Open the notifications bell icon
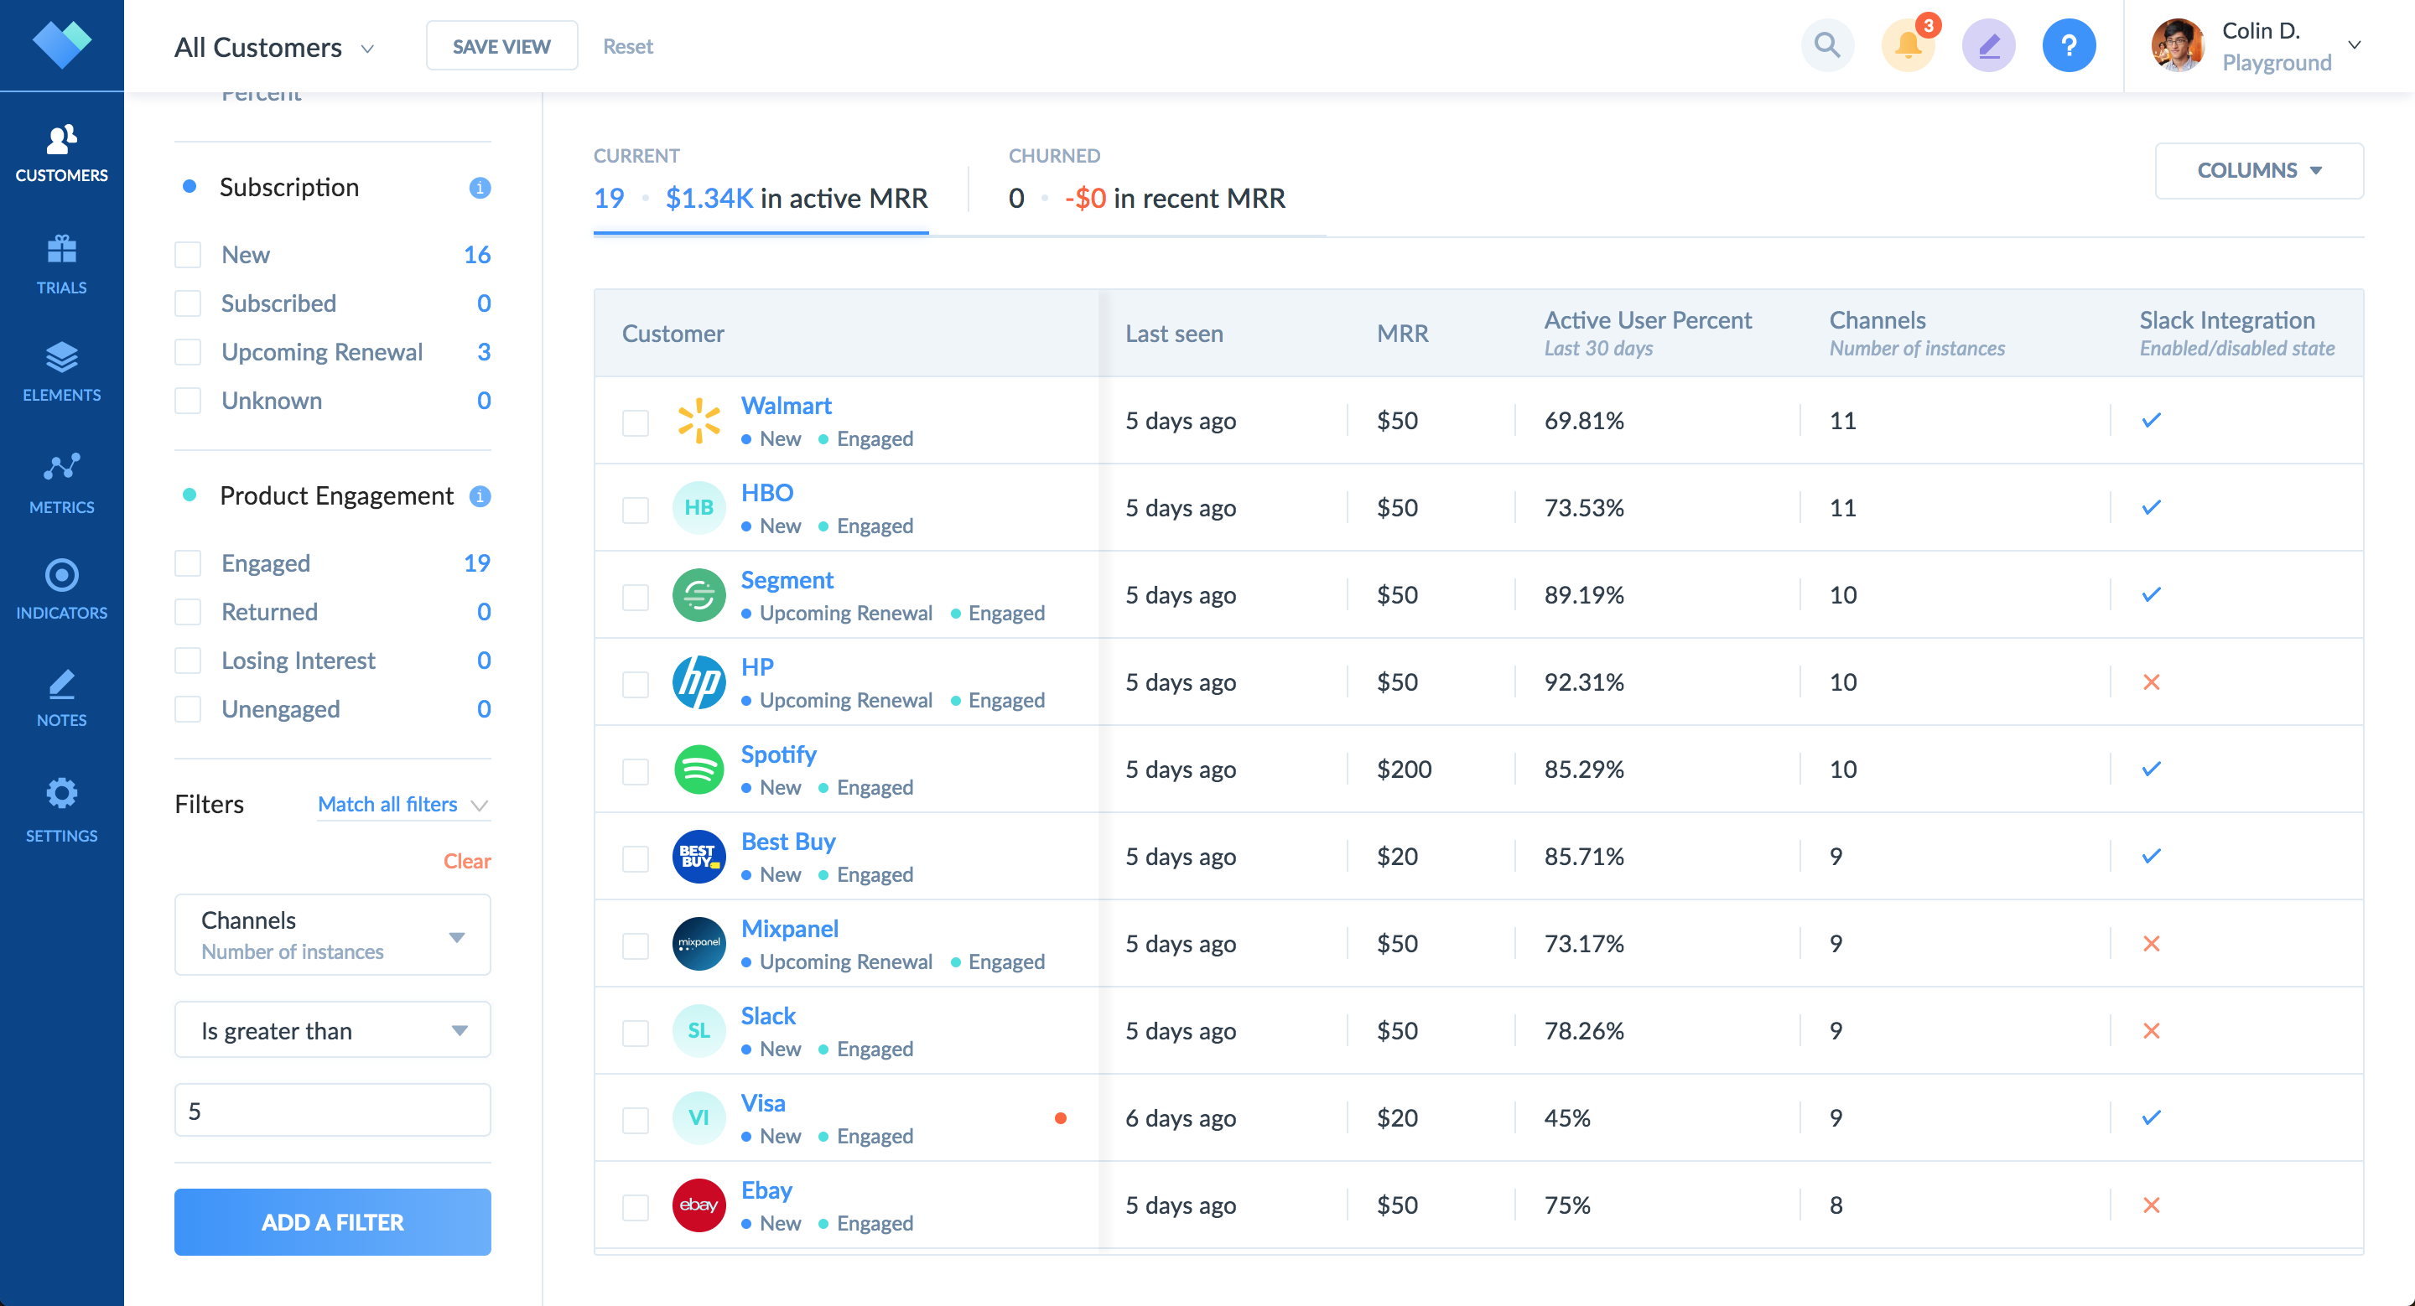 coord(1907,45)
